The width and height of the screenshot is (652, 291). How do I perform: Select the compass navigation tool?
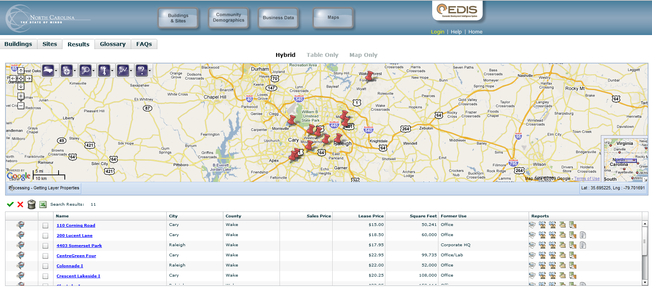(x=67, y=71)
